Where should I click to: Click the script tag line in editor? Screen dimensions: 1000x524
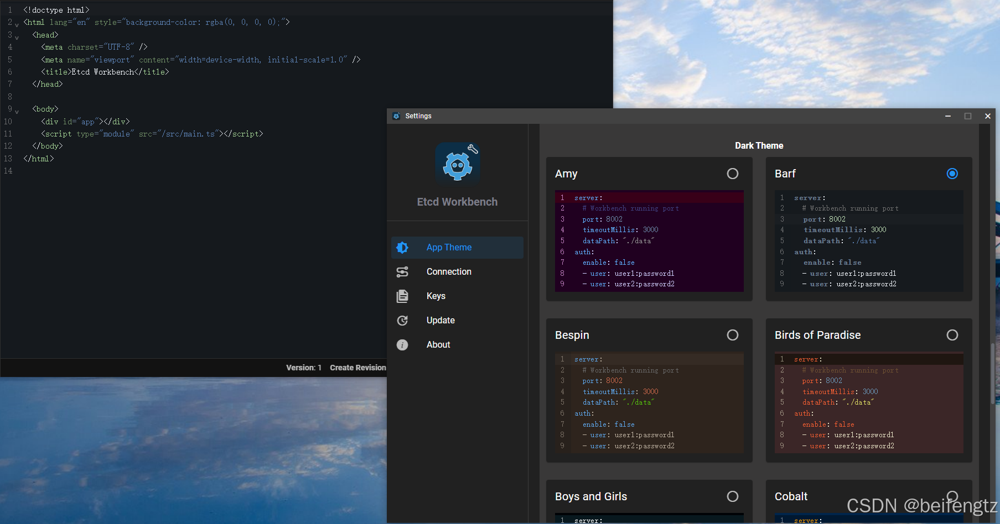(152, 134)
